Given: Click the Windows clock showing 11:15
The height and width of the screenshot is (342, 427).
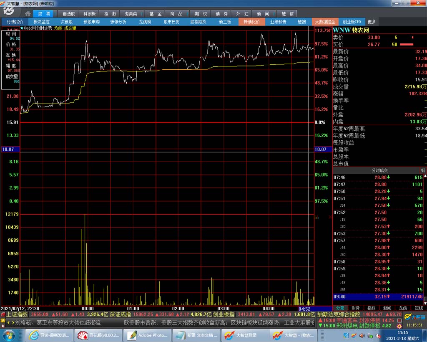Looking at the screenshot, I should (x=403, y=332).
